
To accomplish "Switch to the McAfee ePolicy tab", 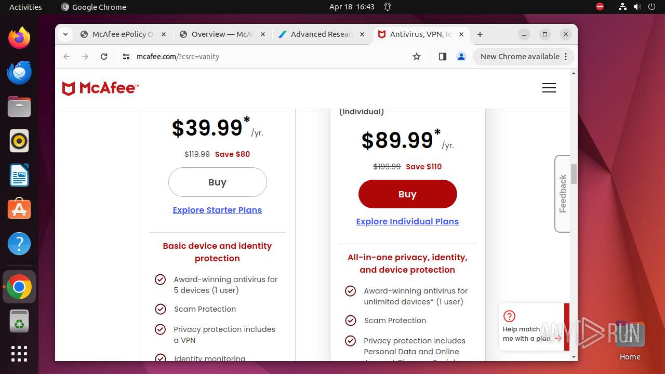I will tap(122, 34).
